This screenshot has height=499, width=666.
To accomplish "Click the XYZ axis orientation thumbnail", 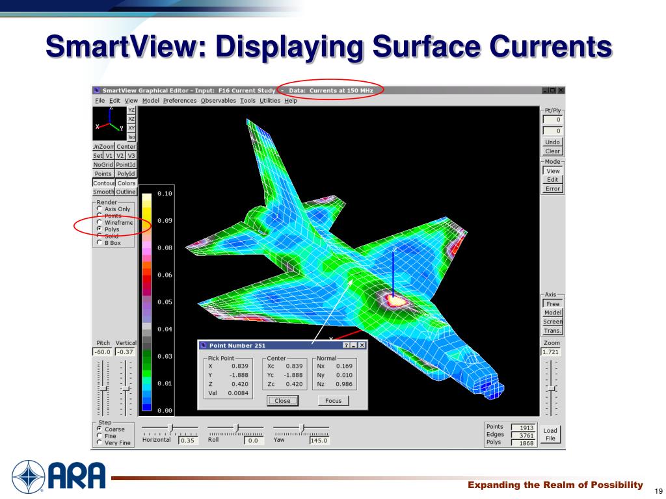I will coord(109,123).
